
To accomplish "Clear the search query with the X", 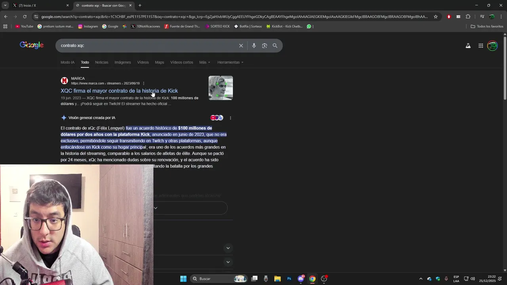I will click(x=241, y=46).
